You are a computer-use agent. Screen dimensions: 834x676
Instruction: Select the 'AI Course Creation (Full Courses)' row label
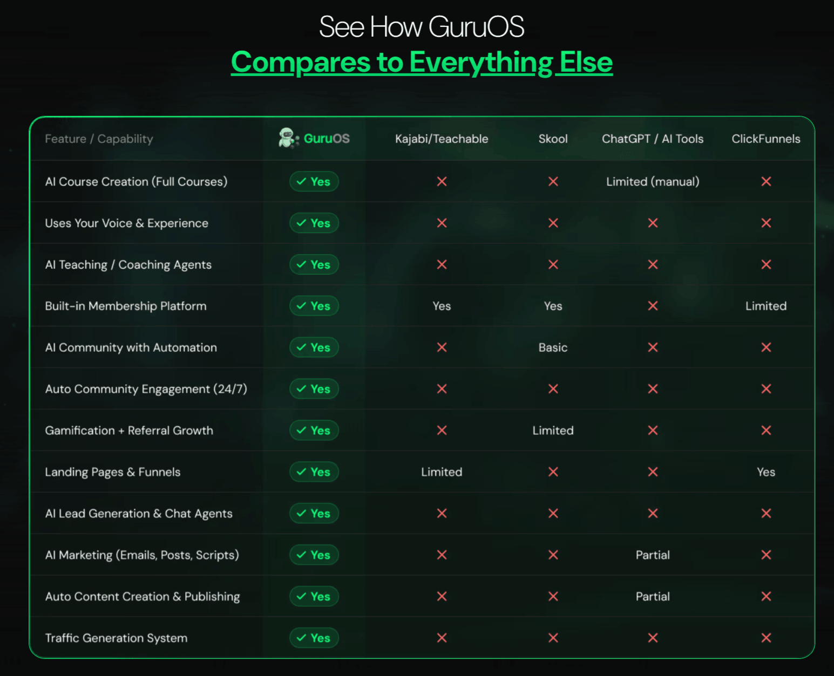point(136,181)
